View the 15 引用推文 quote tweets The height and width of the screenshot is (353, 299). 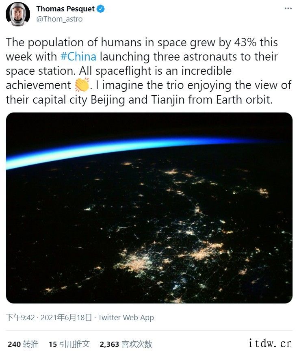[69, 344]
